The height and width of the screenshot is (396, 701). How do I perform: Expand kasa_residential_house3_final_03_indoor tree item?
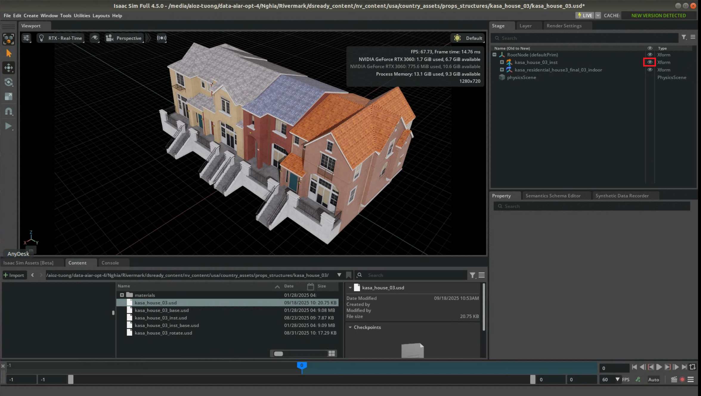[x=502, y=70]
